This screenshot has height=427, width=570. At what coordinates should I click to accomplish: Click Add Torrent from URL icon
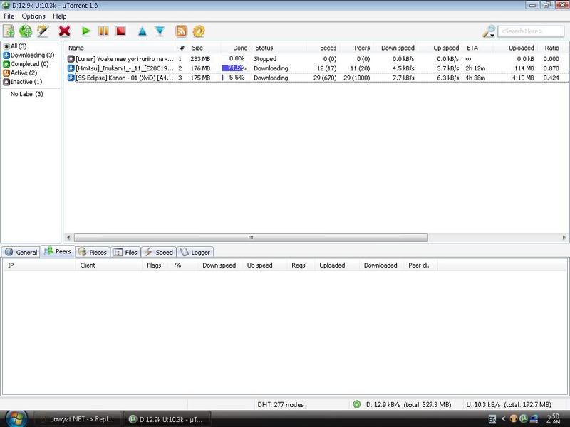(26, 31)
